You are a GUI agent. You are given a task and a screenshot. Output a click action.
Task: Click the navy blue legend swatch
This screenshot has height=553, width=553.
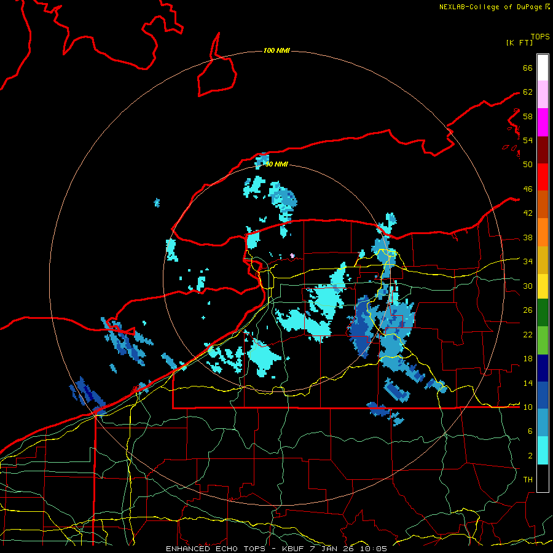[543, 368]
